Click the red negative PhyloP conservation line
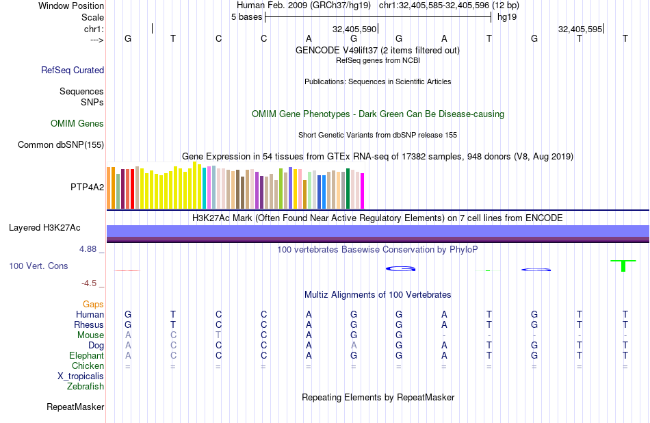 click(x=127, y=270)
